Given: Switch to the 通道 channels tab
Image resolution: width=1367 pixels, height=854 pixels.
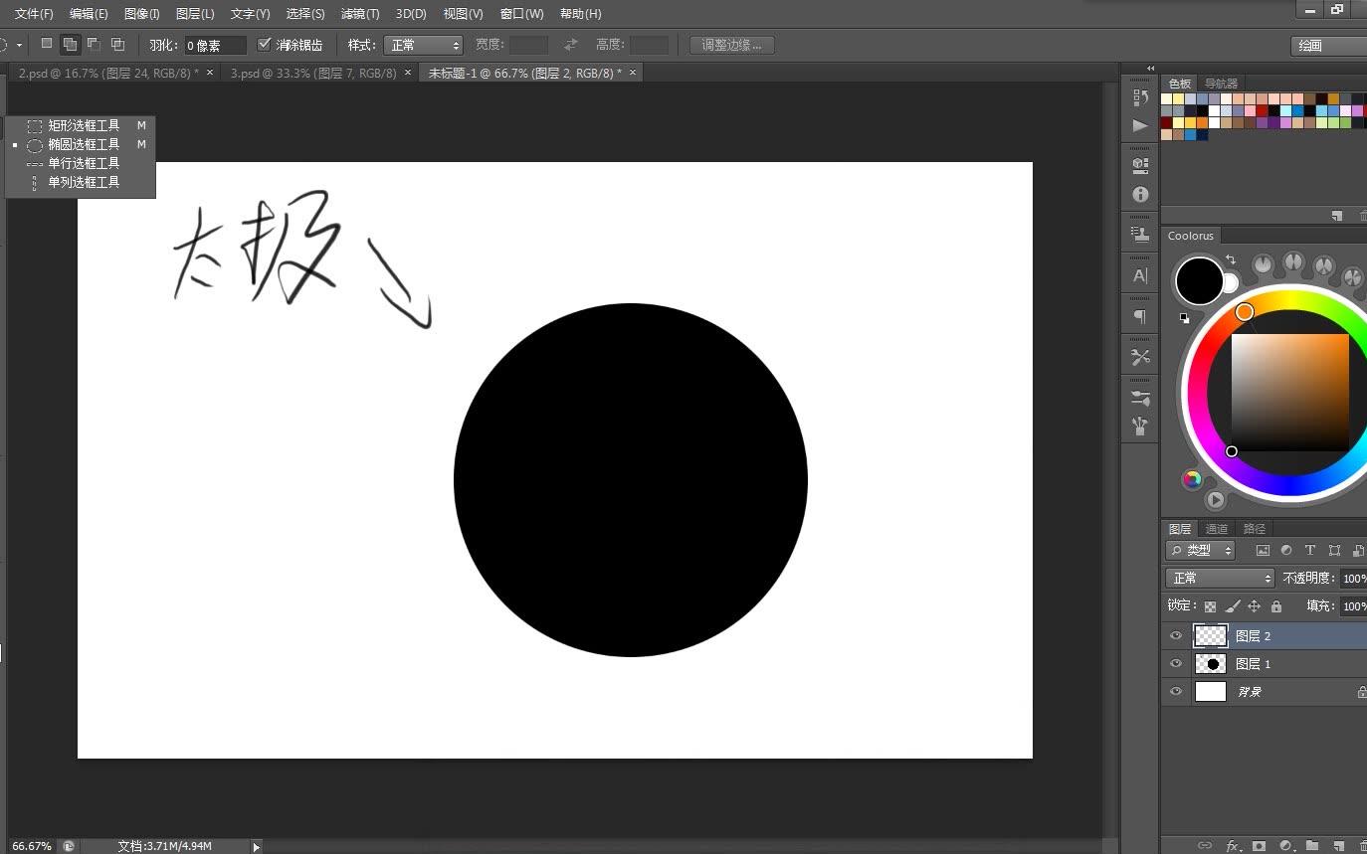Looking at the screenshot, I should [x=1215, y=528].
